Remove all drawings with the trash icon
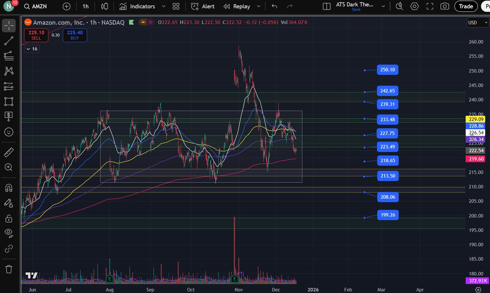The width and height of the screenshot is (490, 293). (9, 269)
